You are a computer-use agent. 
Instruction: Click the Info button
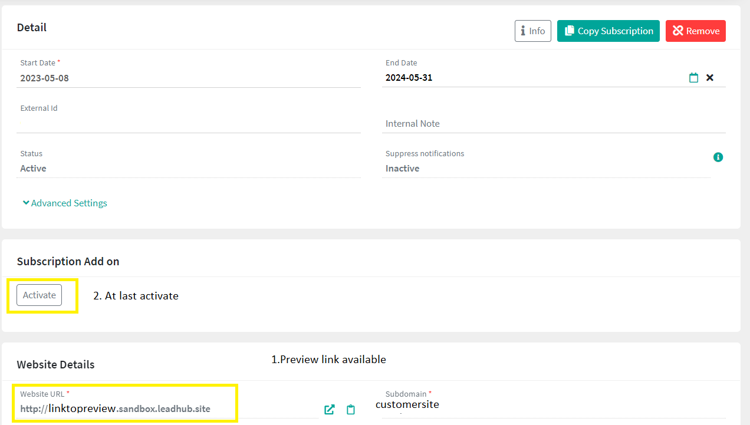coord(532,31)
